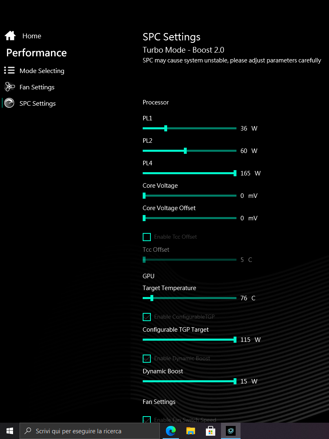Click the control center app taskbar icon
This screenshot has height=439, width=329.
(230, 431)
